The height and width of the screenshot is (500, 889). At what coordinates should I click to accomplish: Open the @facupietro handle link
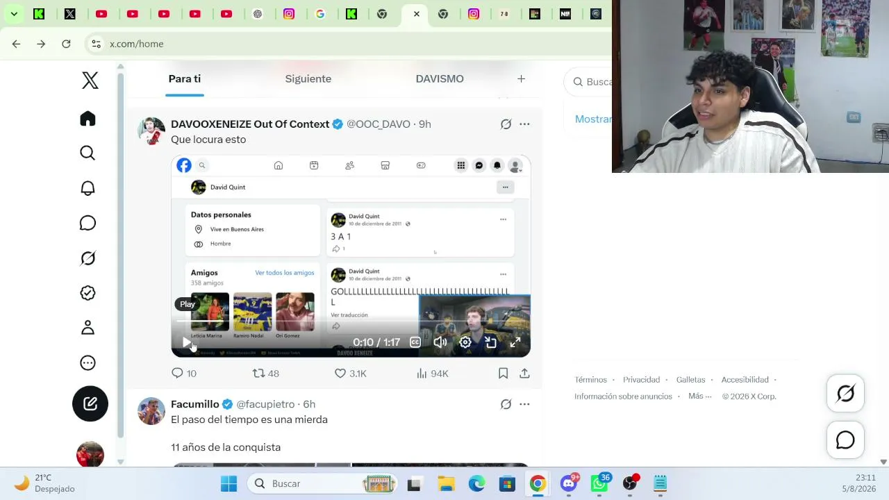pyautogui.click(x=265, y=404)
